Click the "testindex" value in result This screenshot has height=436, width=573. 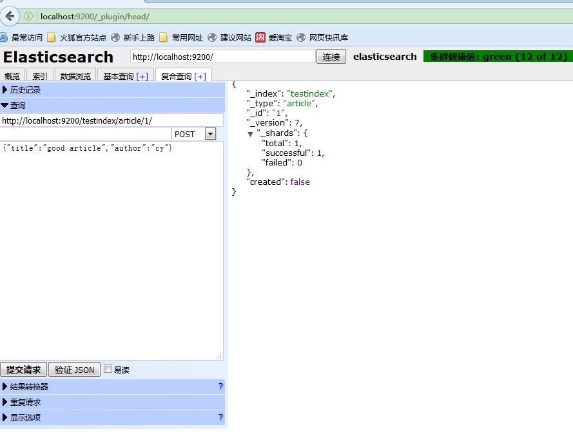pyautogui.click(x=309, y=94)
